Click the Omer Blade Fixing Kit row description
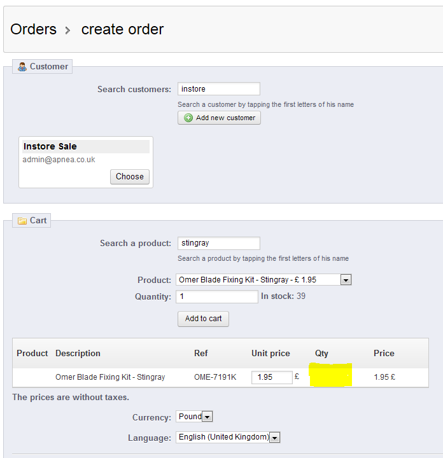The width and height of the screenshot is (443, 458). pyautogui.click(x=110, y=377)
